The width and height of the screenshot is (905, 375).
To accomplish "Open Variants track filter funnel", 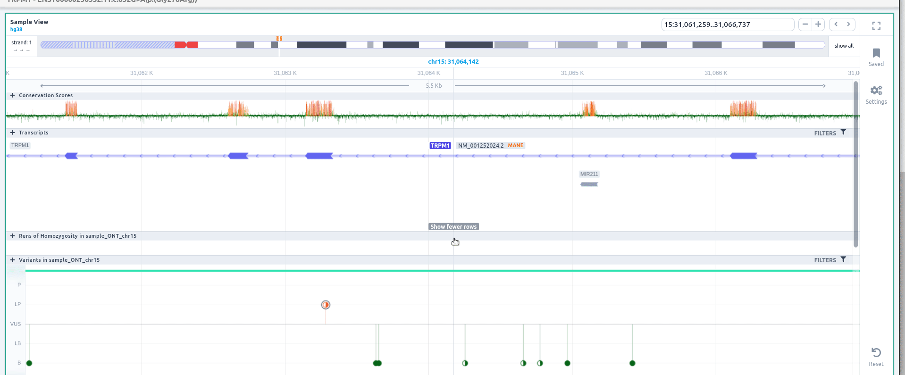I will (x=843, y=259).
